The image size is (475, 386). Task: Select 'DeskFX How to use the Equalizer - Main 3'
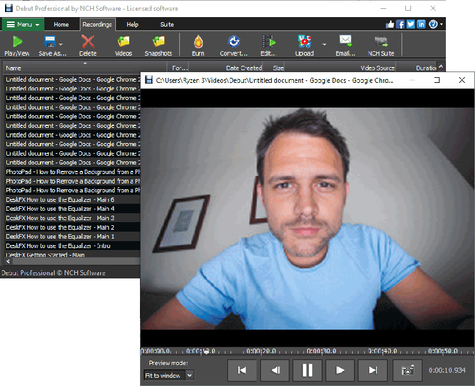[73, 218]
